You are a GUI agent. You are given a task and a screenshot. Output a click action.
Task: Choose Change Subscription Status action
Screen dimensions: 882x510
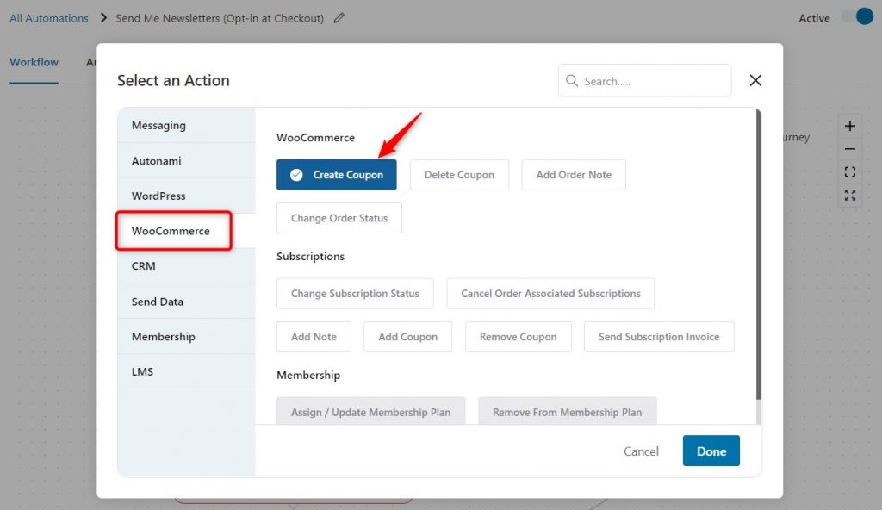pyautogui.click(x=355, y=293)
